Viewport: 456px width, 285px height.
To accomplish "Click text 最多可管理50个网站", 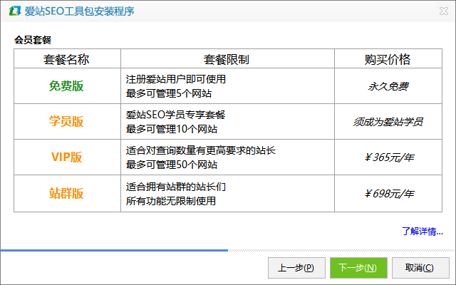I will 172,165.
